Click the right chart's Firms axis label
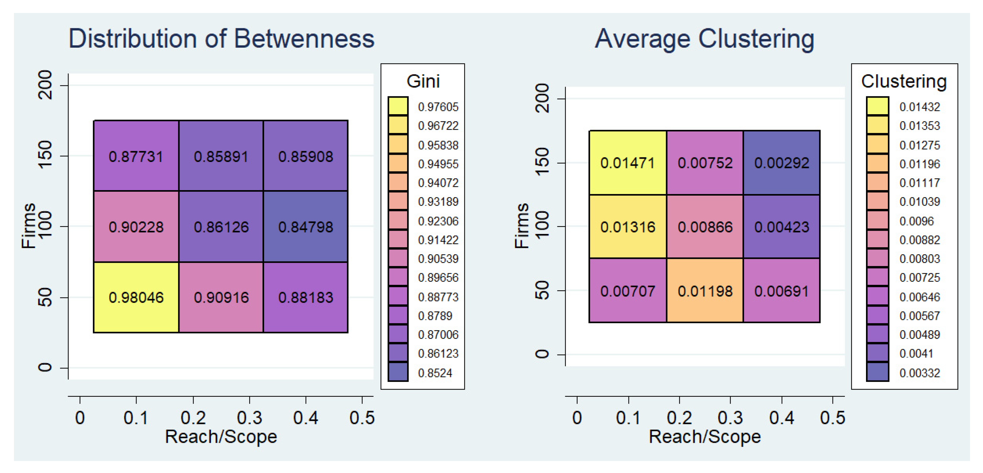The height and width of the screenshot is (473, 983). [x=521, y=226]
